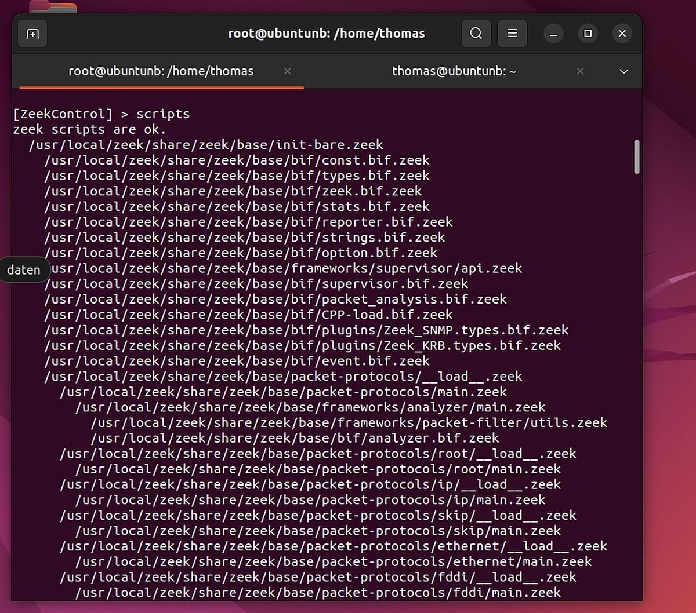The width and height of the screenshot is (696, 613).
Task: Close the root@ubuntunb: /home/thomas tab
Action: pyautogui.click(x=287, y=71)
